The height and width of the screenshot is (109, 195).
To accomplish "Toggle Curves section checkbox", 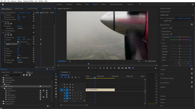I will (192, 74).
